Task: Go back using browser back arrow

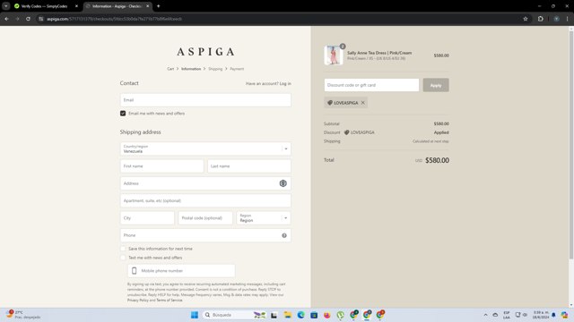Action: pyautogui.click(x=6, y=19)
